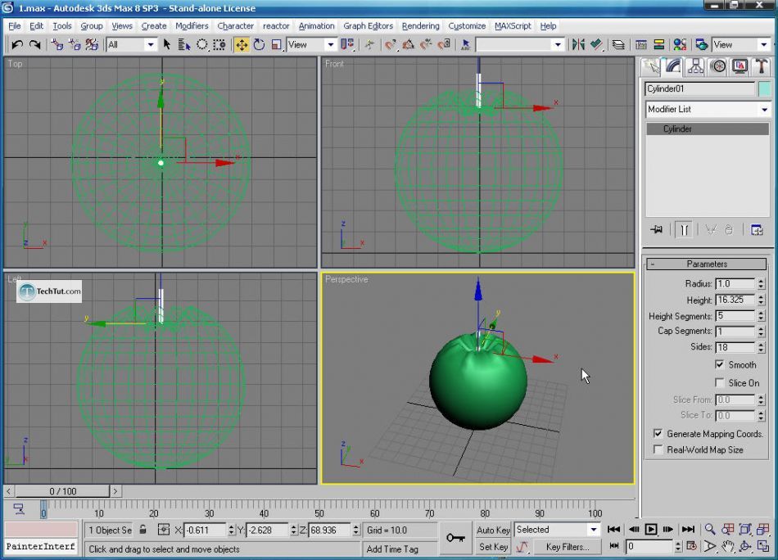Select the Select and Scale tool
Viewport: 778px width, 560px height.
tap(276, 45)
